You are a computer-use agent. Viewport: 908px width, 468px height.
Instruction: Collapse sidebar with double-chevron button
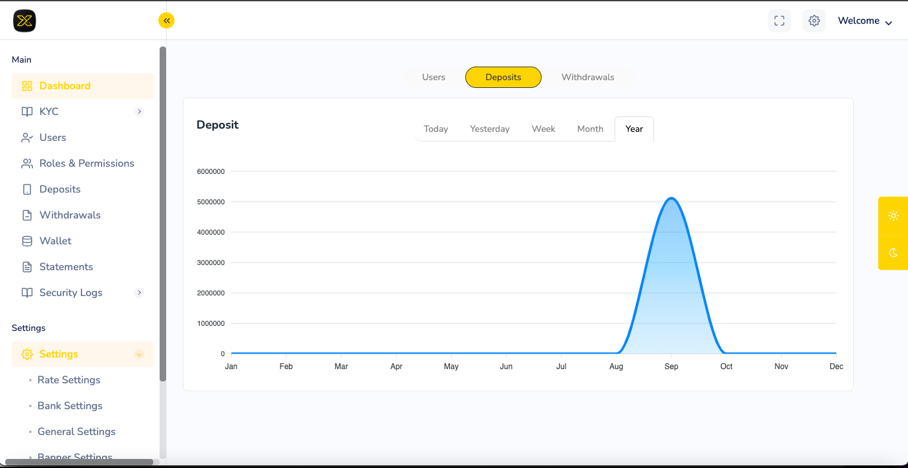[x=167, y=21]
